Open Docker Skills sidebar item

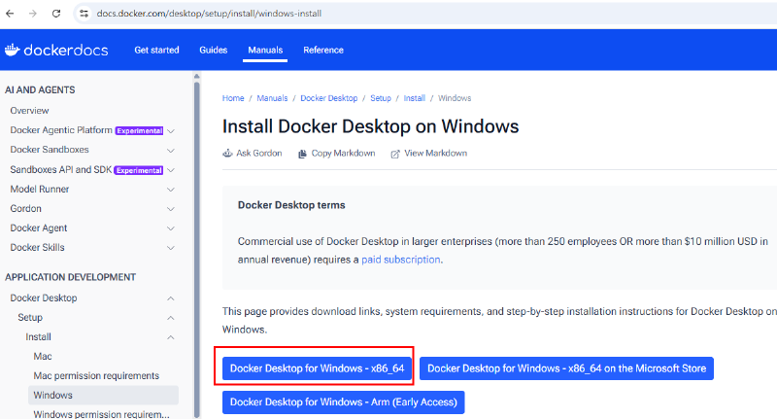[x=37, y=248]
